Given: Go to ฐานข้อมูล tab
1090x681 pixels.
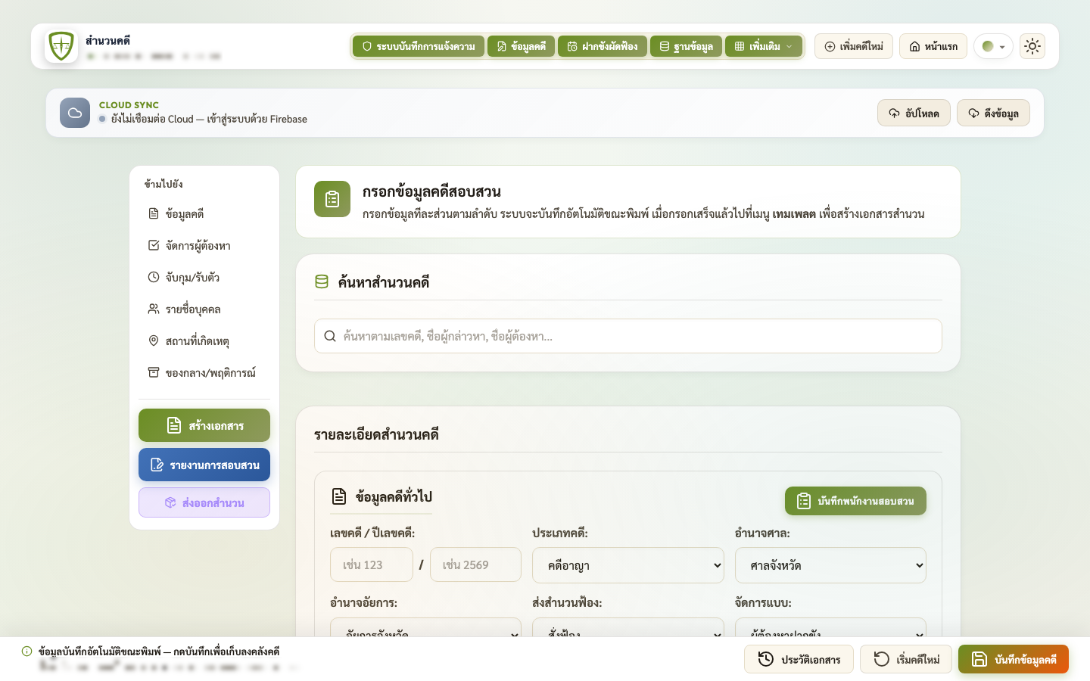Looking at the screenshot, I should (x=686, y=46).
